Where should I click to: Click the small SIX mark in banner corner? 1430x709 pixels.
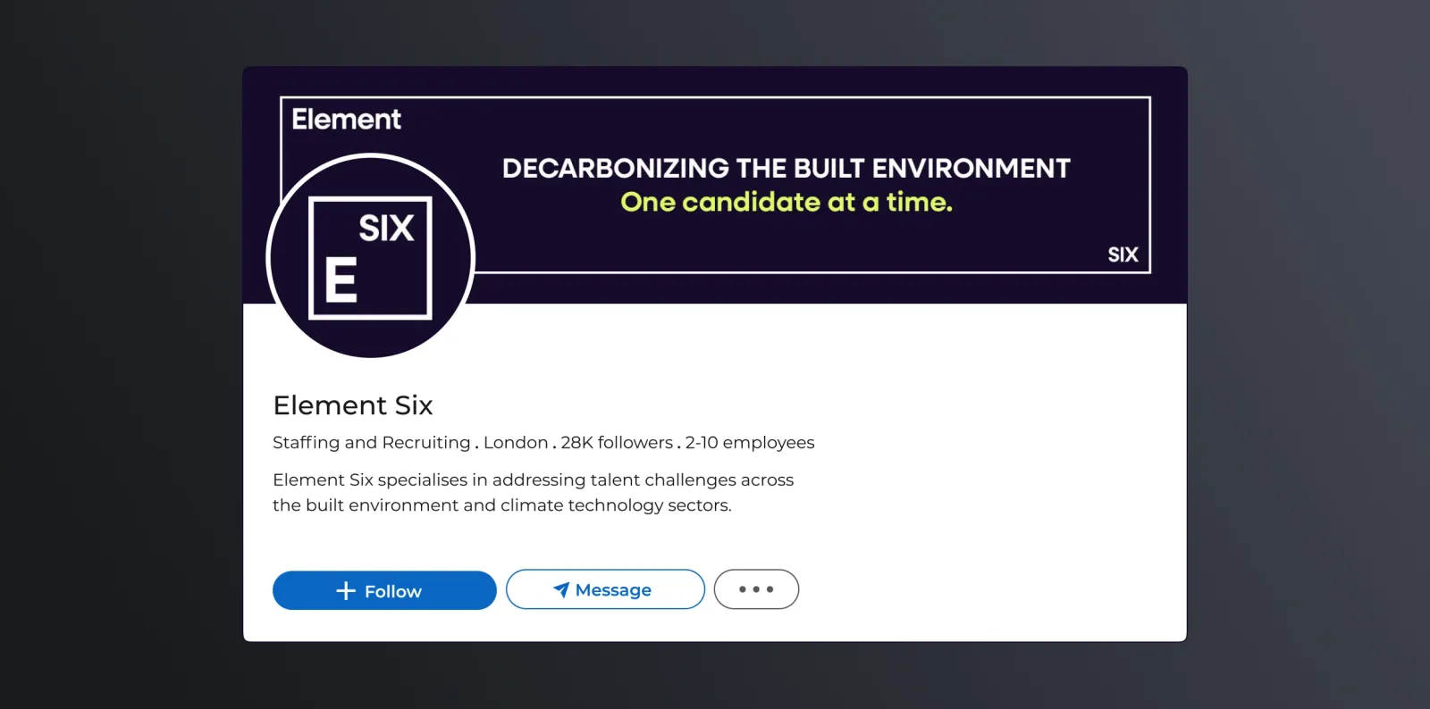coord(1123,254)
